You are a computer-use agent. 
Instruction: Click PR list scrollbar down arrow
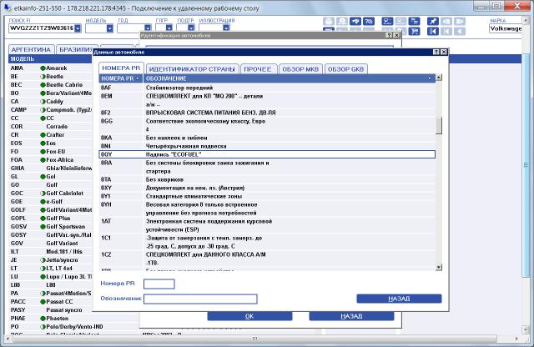click(439, 267)
